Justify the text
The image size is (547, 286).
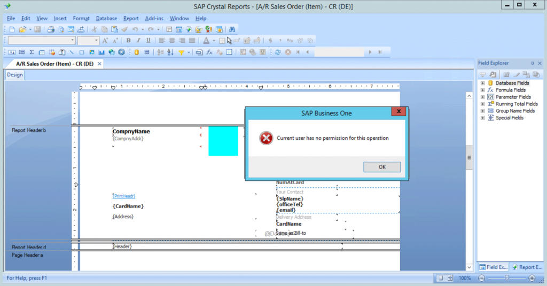192,41
